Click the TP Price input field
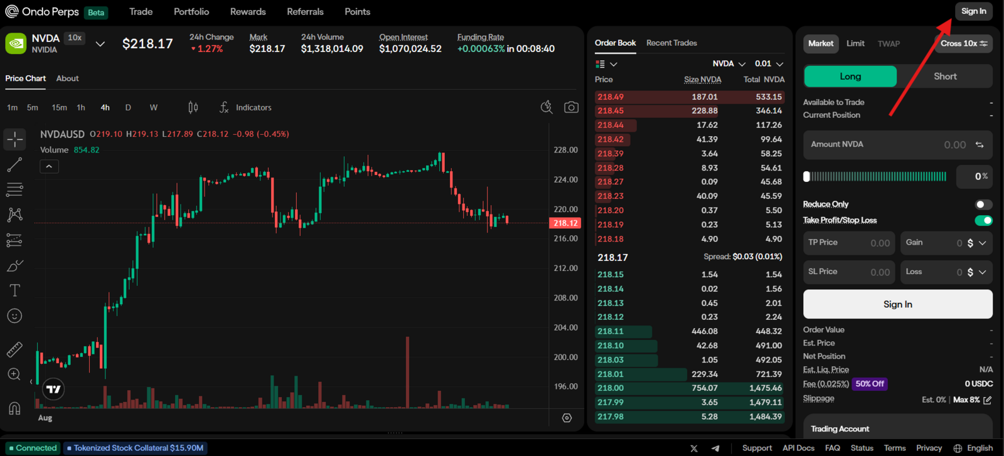Image resolution: width=1004 pixels, height=456 pixels. pos(850,243)
